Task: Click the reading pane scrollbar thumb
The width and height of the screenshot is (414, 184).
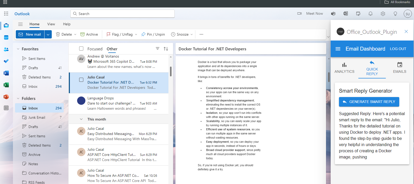Action: [329, 77]
